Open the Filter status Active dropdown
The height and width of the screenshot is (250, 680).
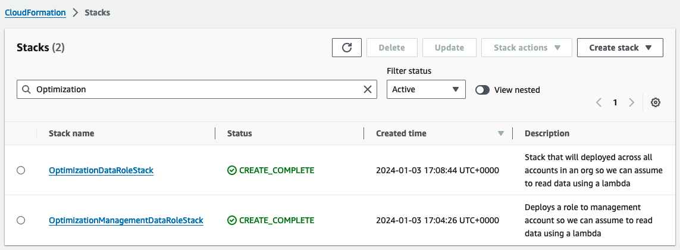(426, 89)
